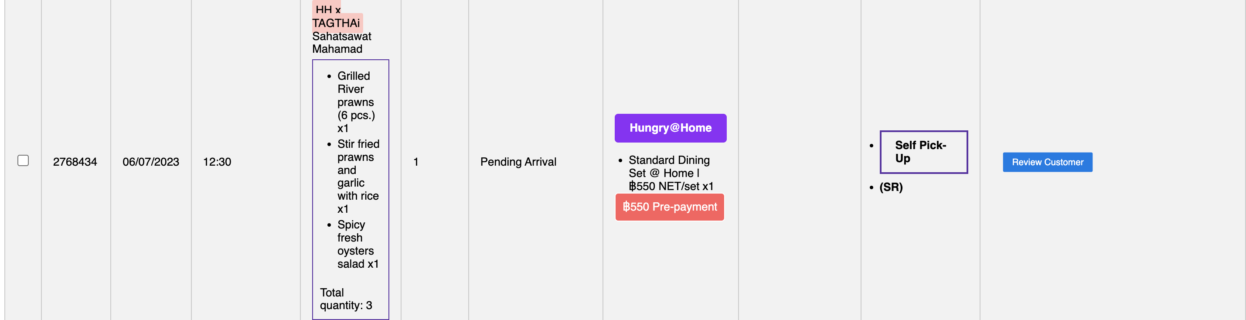Click the ฿550 NET/set x1 price line
This screenshot has width=1246, height=320.
671,187
